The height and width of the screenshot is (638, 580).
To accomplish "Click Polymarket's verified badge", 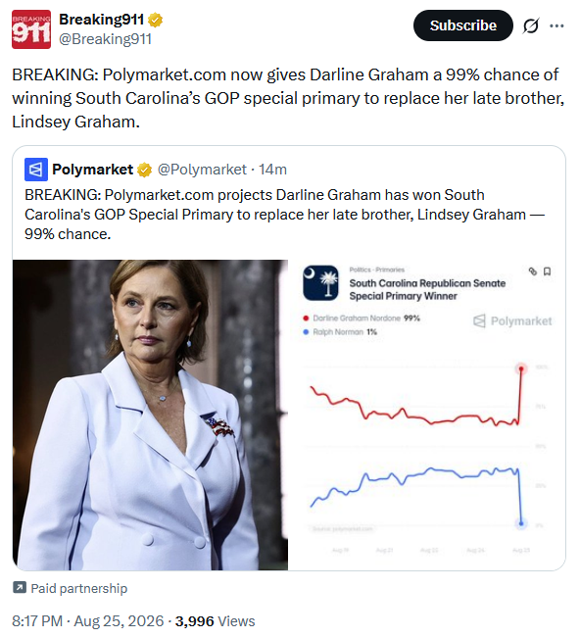I will tap(144, 170).
